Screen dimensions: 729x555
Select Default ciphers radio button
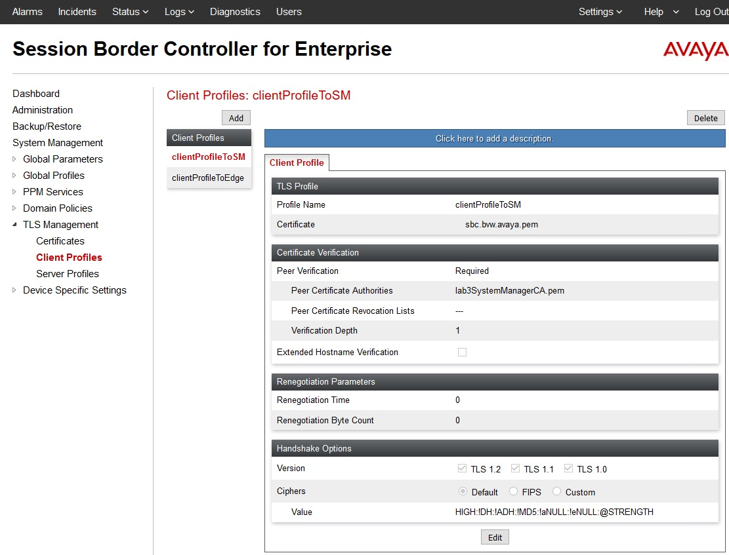463,491
